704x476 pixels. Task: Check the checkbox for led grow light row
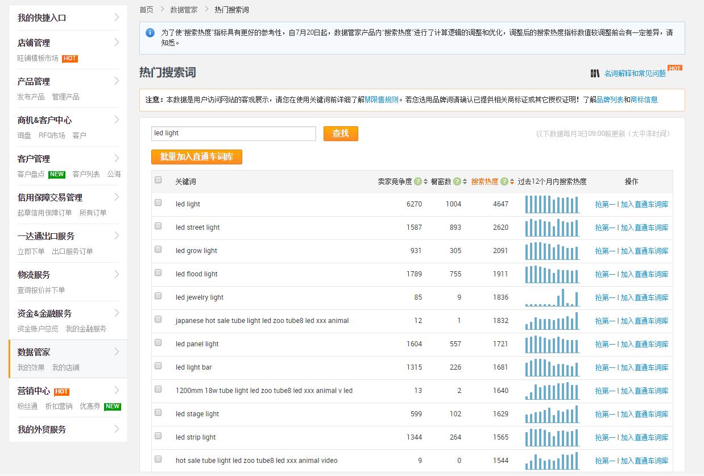click(x=158, y=249)
